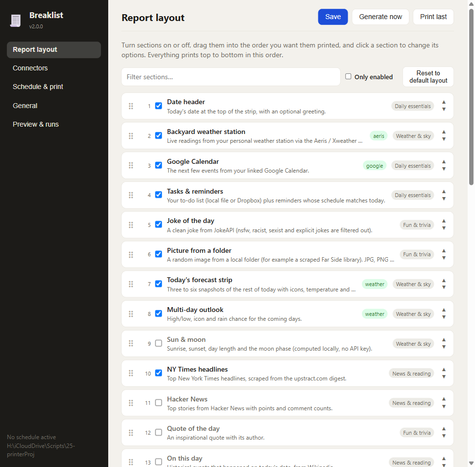475x467 pixels.
Task: Move Multi-day outlook down one position
Action: [444, 317]
